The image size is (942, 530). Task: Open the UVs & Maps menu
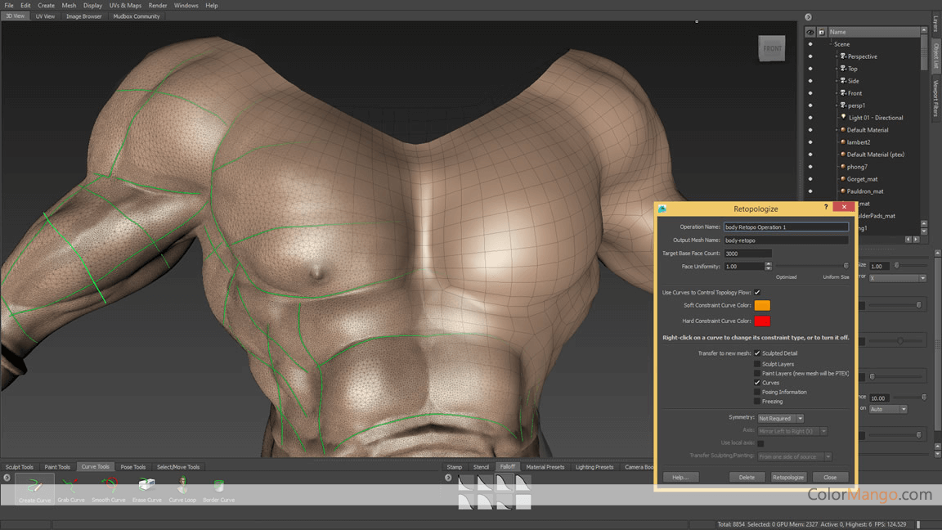124,5
